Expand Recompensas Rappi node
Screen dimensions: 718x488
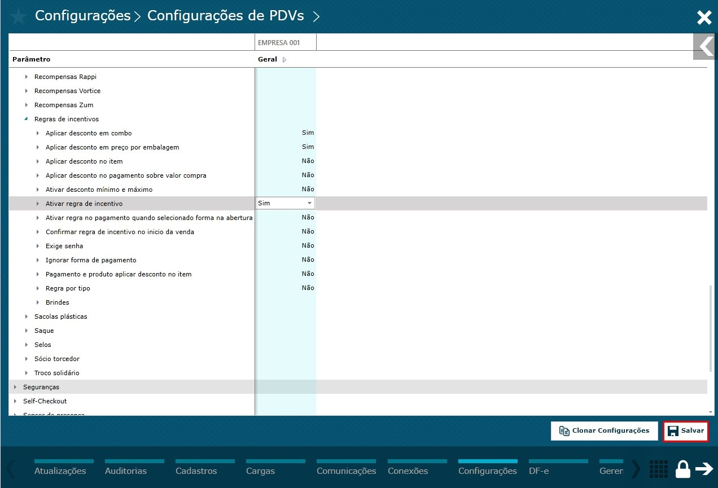click(x=27, y=77)
